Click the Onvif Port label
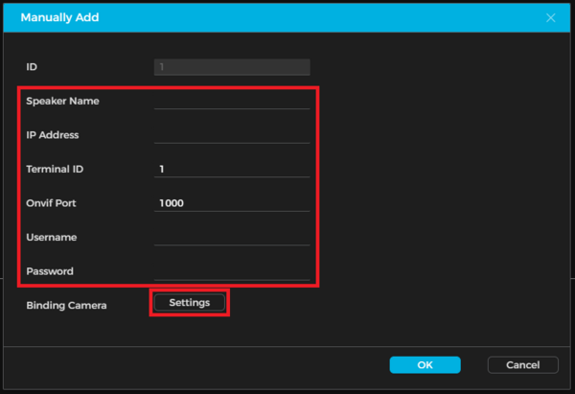This screenshot has height=394, width=575. 52,203
